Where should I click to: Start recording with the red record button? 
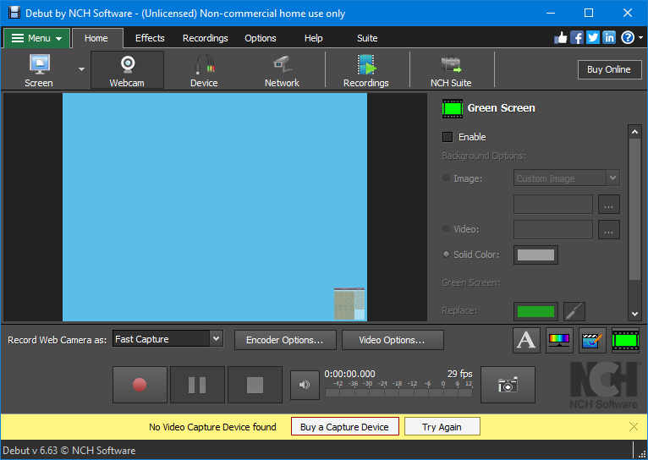click(140, 385)
